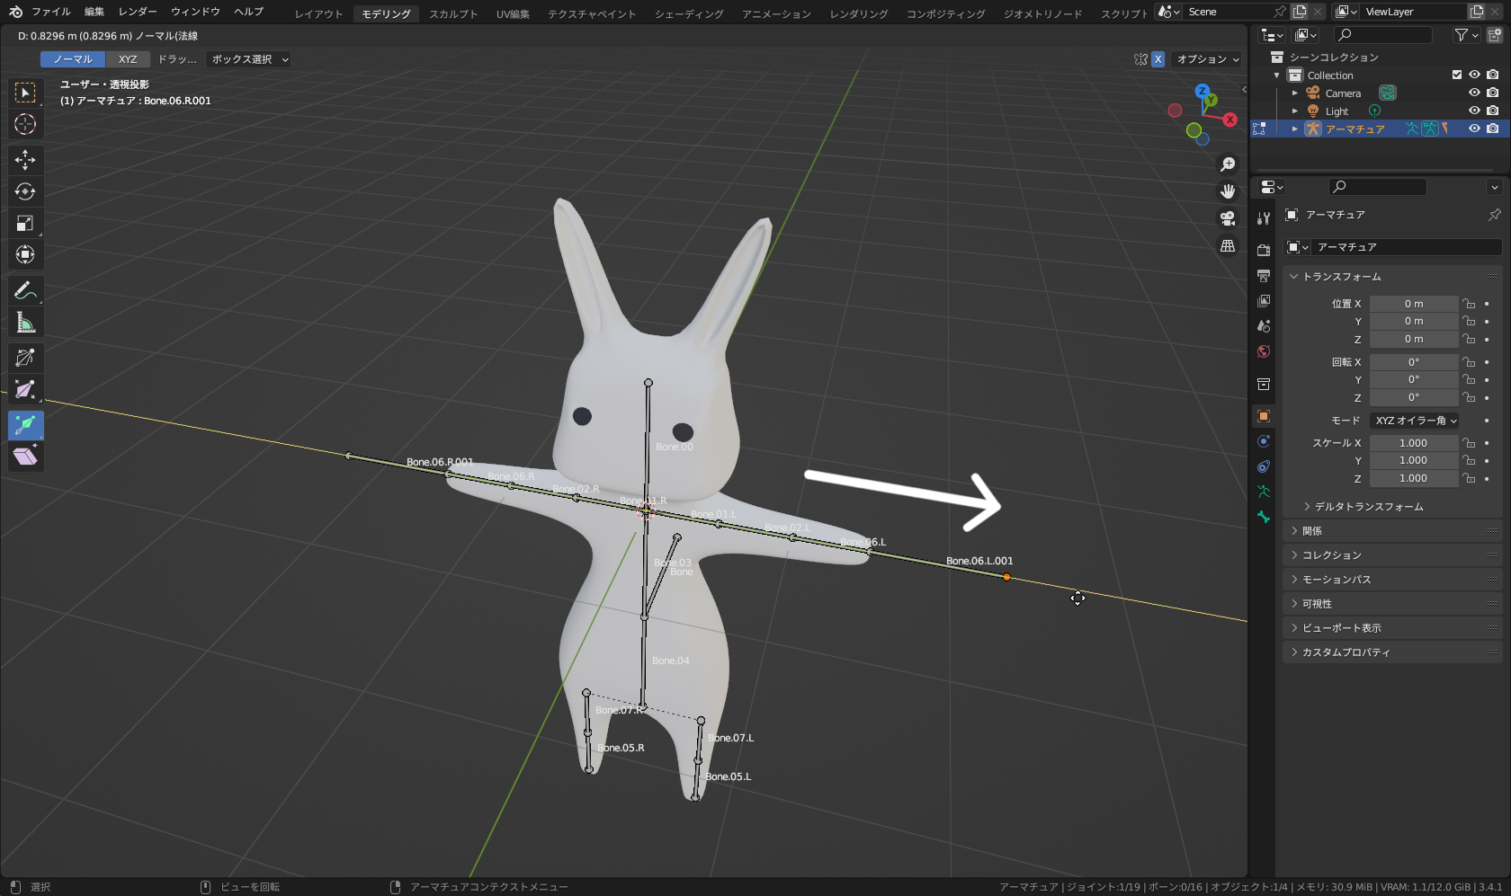Expand the モーションパス panel
Viewport: 1511px width, 896px height.
click(x=1392, y=580)
